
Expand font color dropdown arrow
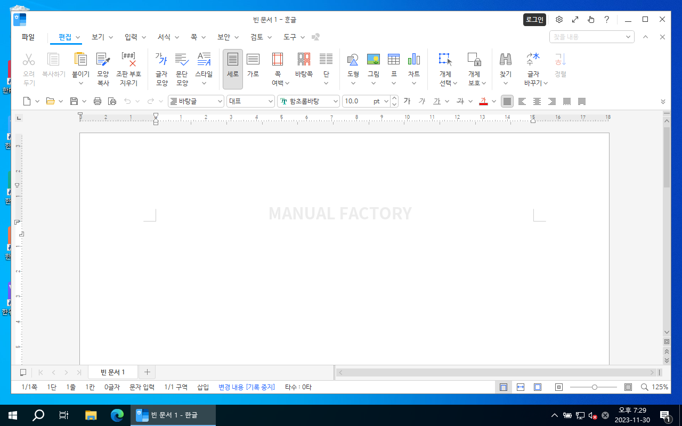click(x=494, y=101)
